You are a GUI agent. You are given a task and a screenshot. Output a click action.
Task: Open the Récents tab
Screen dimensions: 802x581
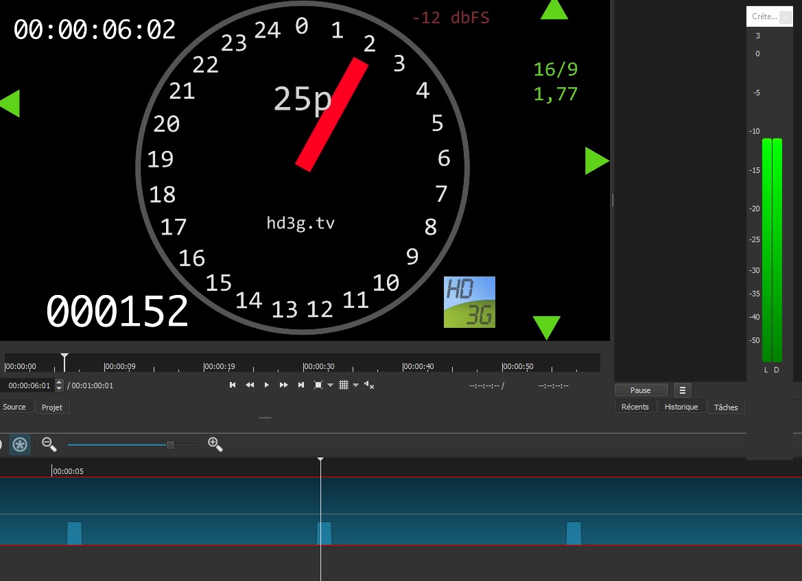pyautogui.click(x=635, y=407)
